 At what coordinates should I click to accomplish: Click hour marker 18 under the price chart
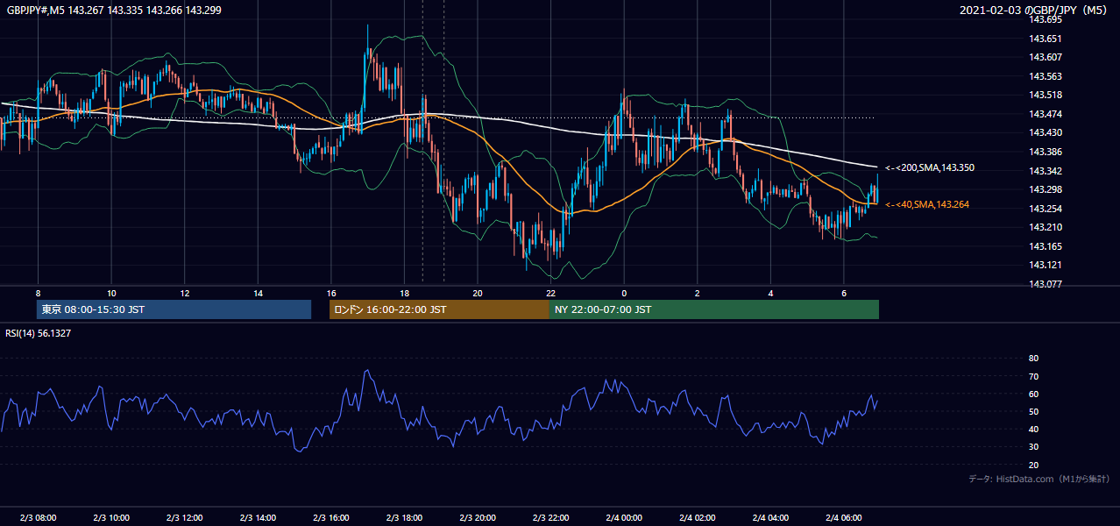pos(404,293)
